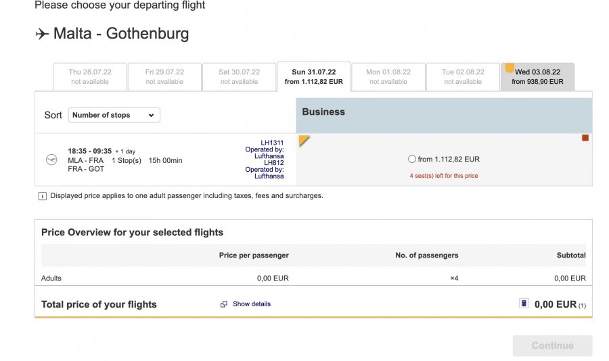Click the Tue 02.08.22 date tab
The image size is (609, 361).
[x=463, y=76]
